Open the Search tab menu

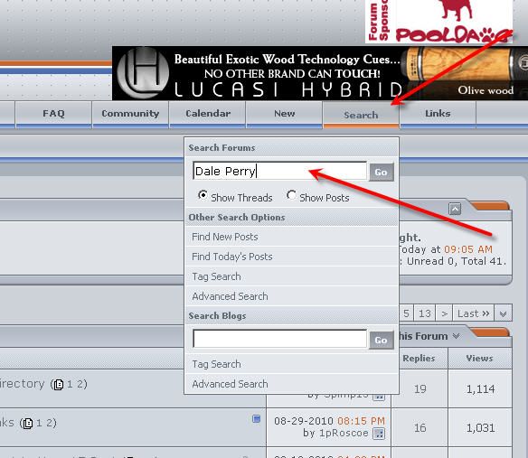click(x=361, y=115)
